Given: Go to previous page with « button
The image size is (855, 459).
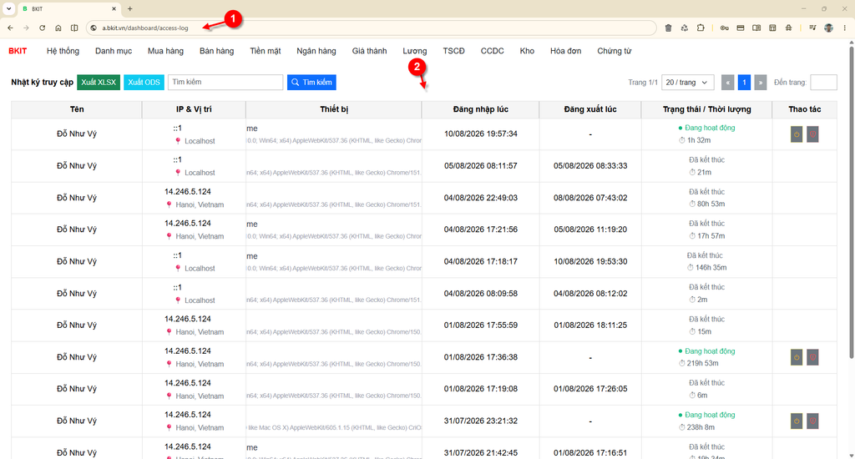Looking at the screenshot, I should pos(727,83).
